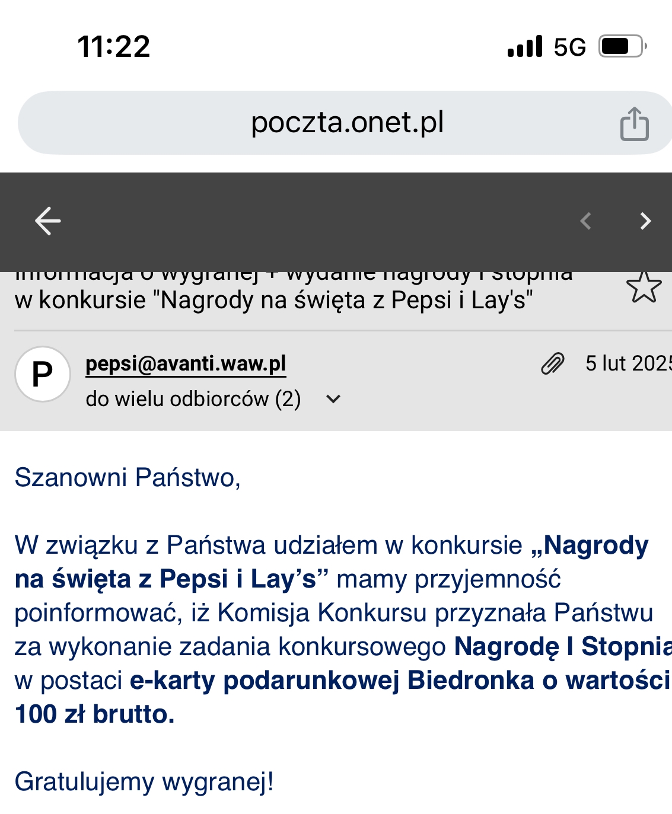Star this email message

point(644,288)
